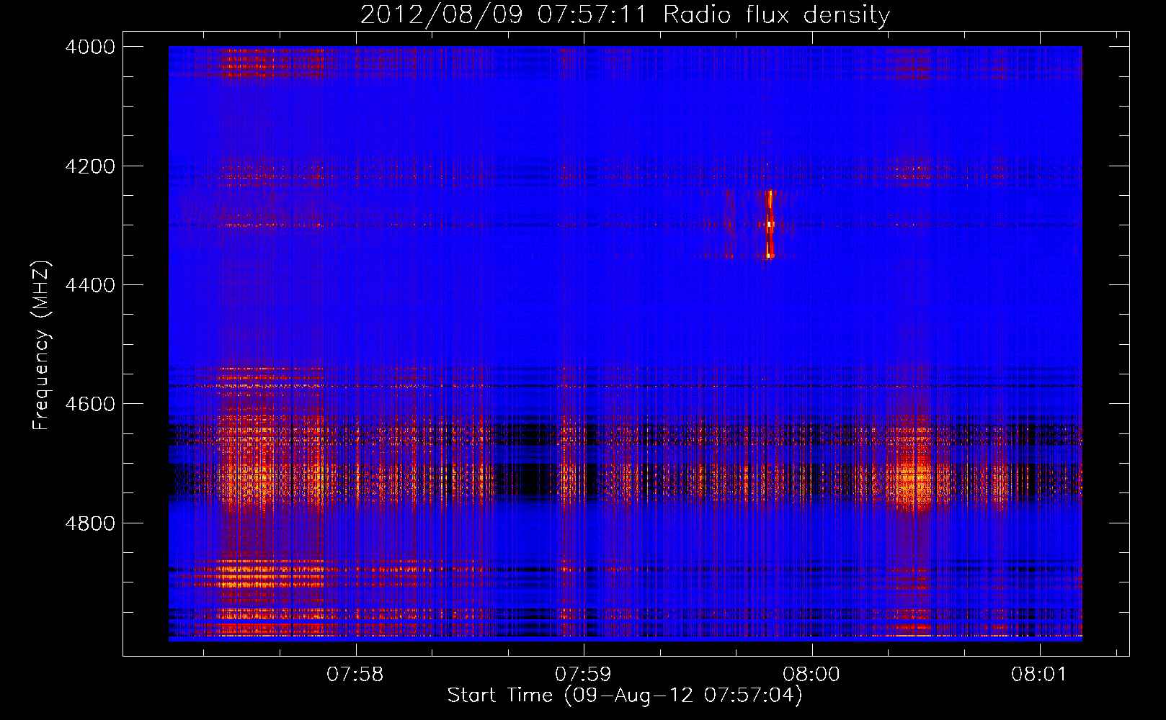1166x720 pixels.
Task: Click the "Frequency (MHZ)" axis label
Action: [x=42, y=346]
